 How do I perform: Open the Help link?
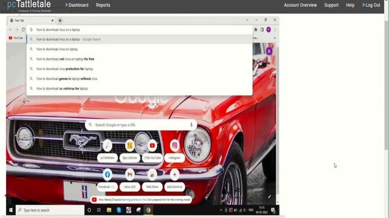pyautogui.click(x=350, y=5)
